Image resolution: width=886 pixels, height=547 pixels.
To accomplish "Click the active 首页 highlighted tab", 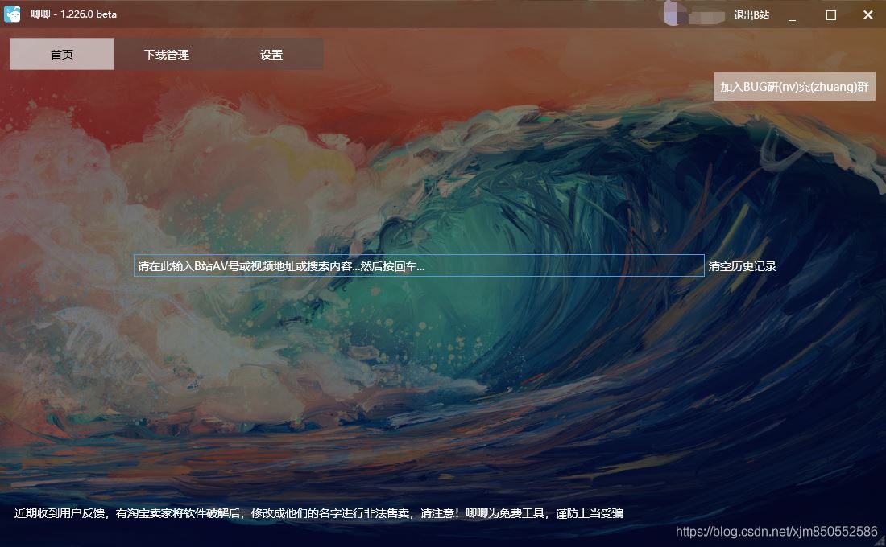I will (x=61, y=54).
